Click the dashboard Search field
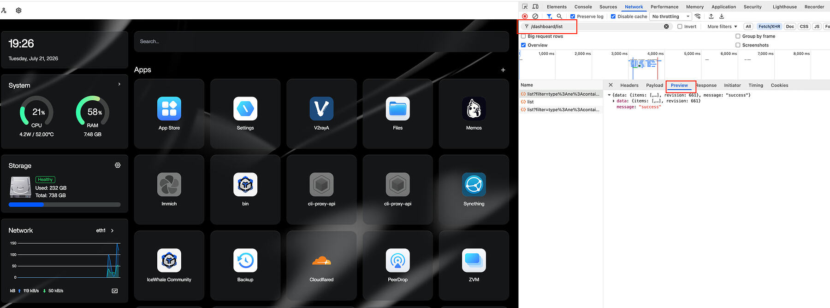The height and width of the screenshot is (308, 830). coord(321,41)
